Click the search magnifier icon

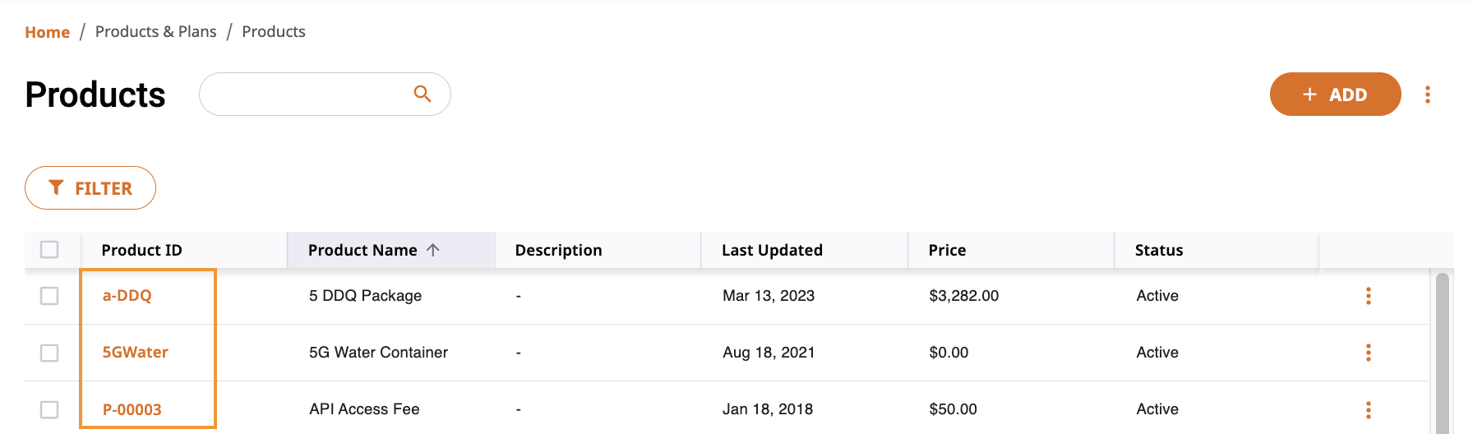point(423,94)
